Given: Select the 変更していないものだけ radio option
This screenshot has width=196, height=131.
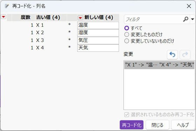Looking at the screenshot, I should [x=127, y=41].
